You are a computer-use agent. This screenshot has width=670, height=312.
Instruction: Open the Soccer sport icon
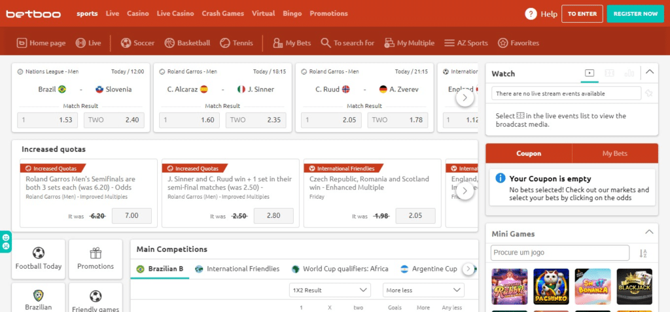click(x=126, y=43)
